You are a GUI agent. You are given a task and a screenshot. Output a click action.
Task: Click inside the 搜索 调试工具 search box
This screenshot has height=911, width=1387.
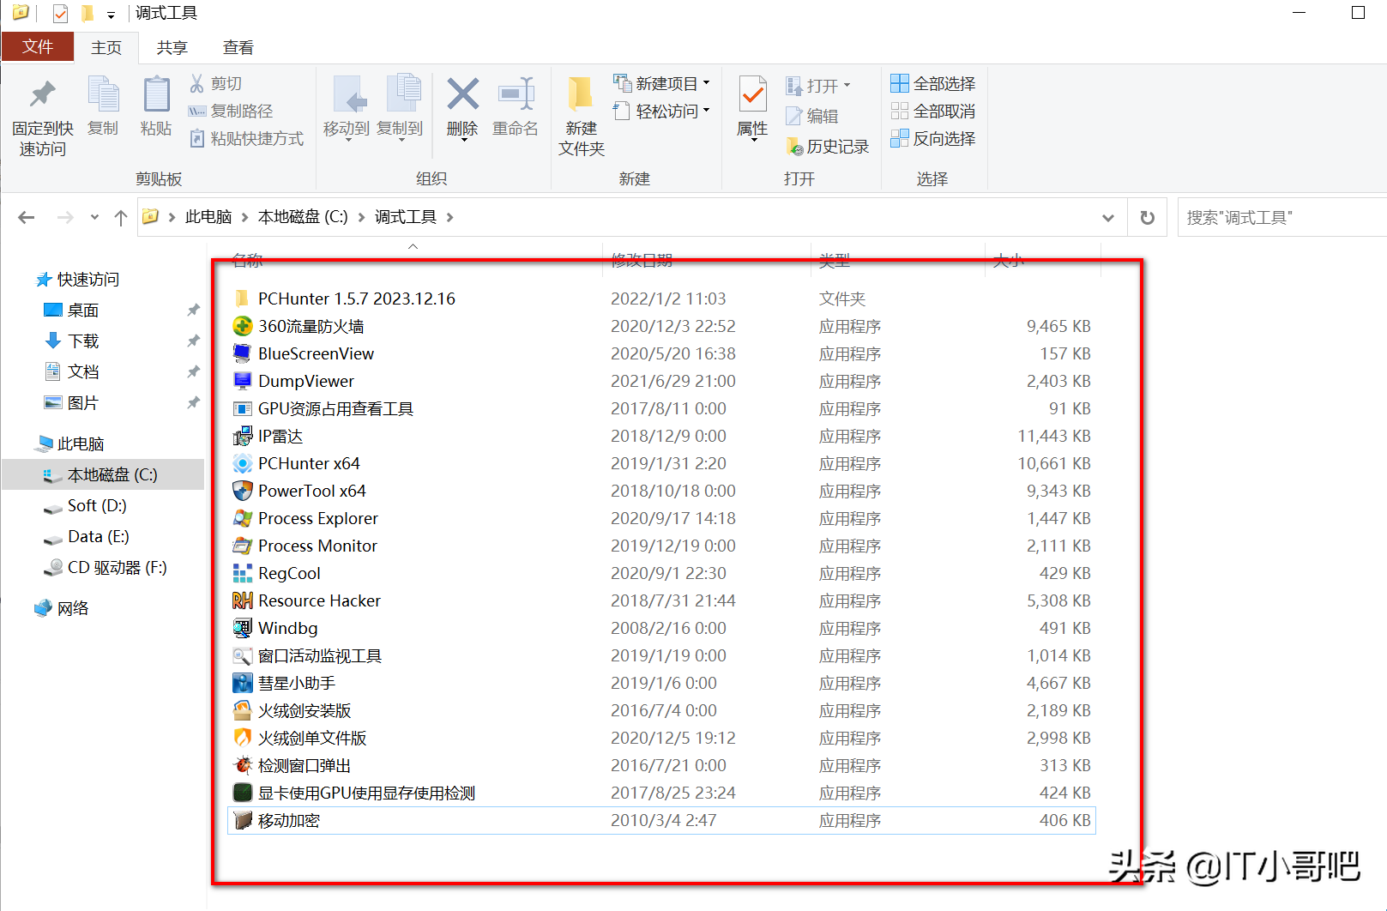click(x=1278, y=216)
